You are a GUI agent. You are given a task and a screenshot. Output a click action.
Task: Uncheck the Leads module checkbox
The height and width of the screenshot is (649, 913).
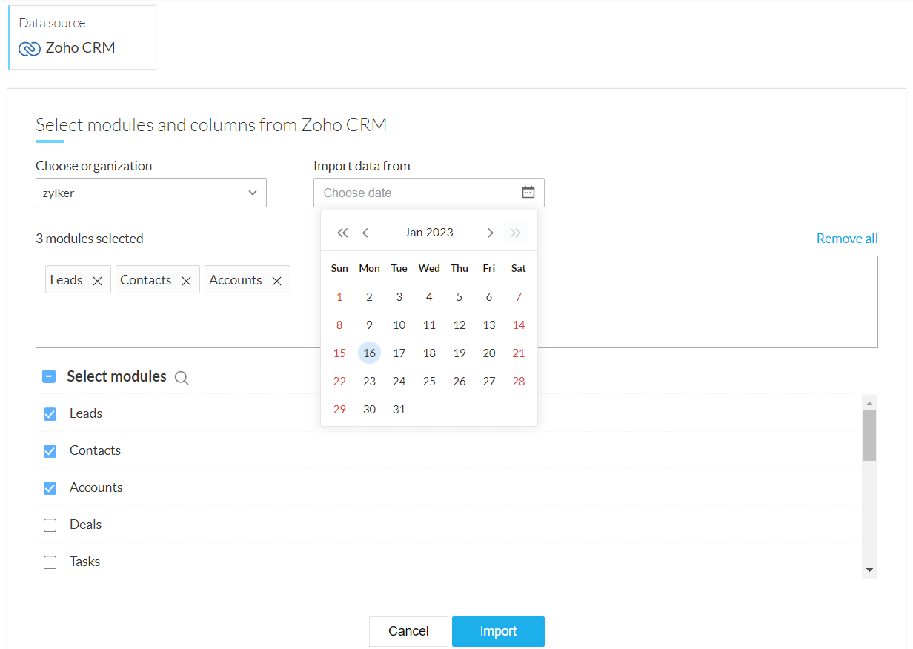click(50, 414)
